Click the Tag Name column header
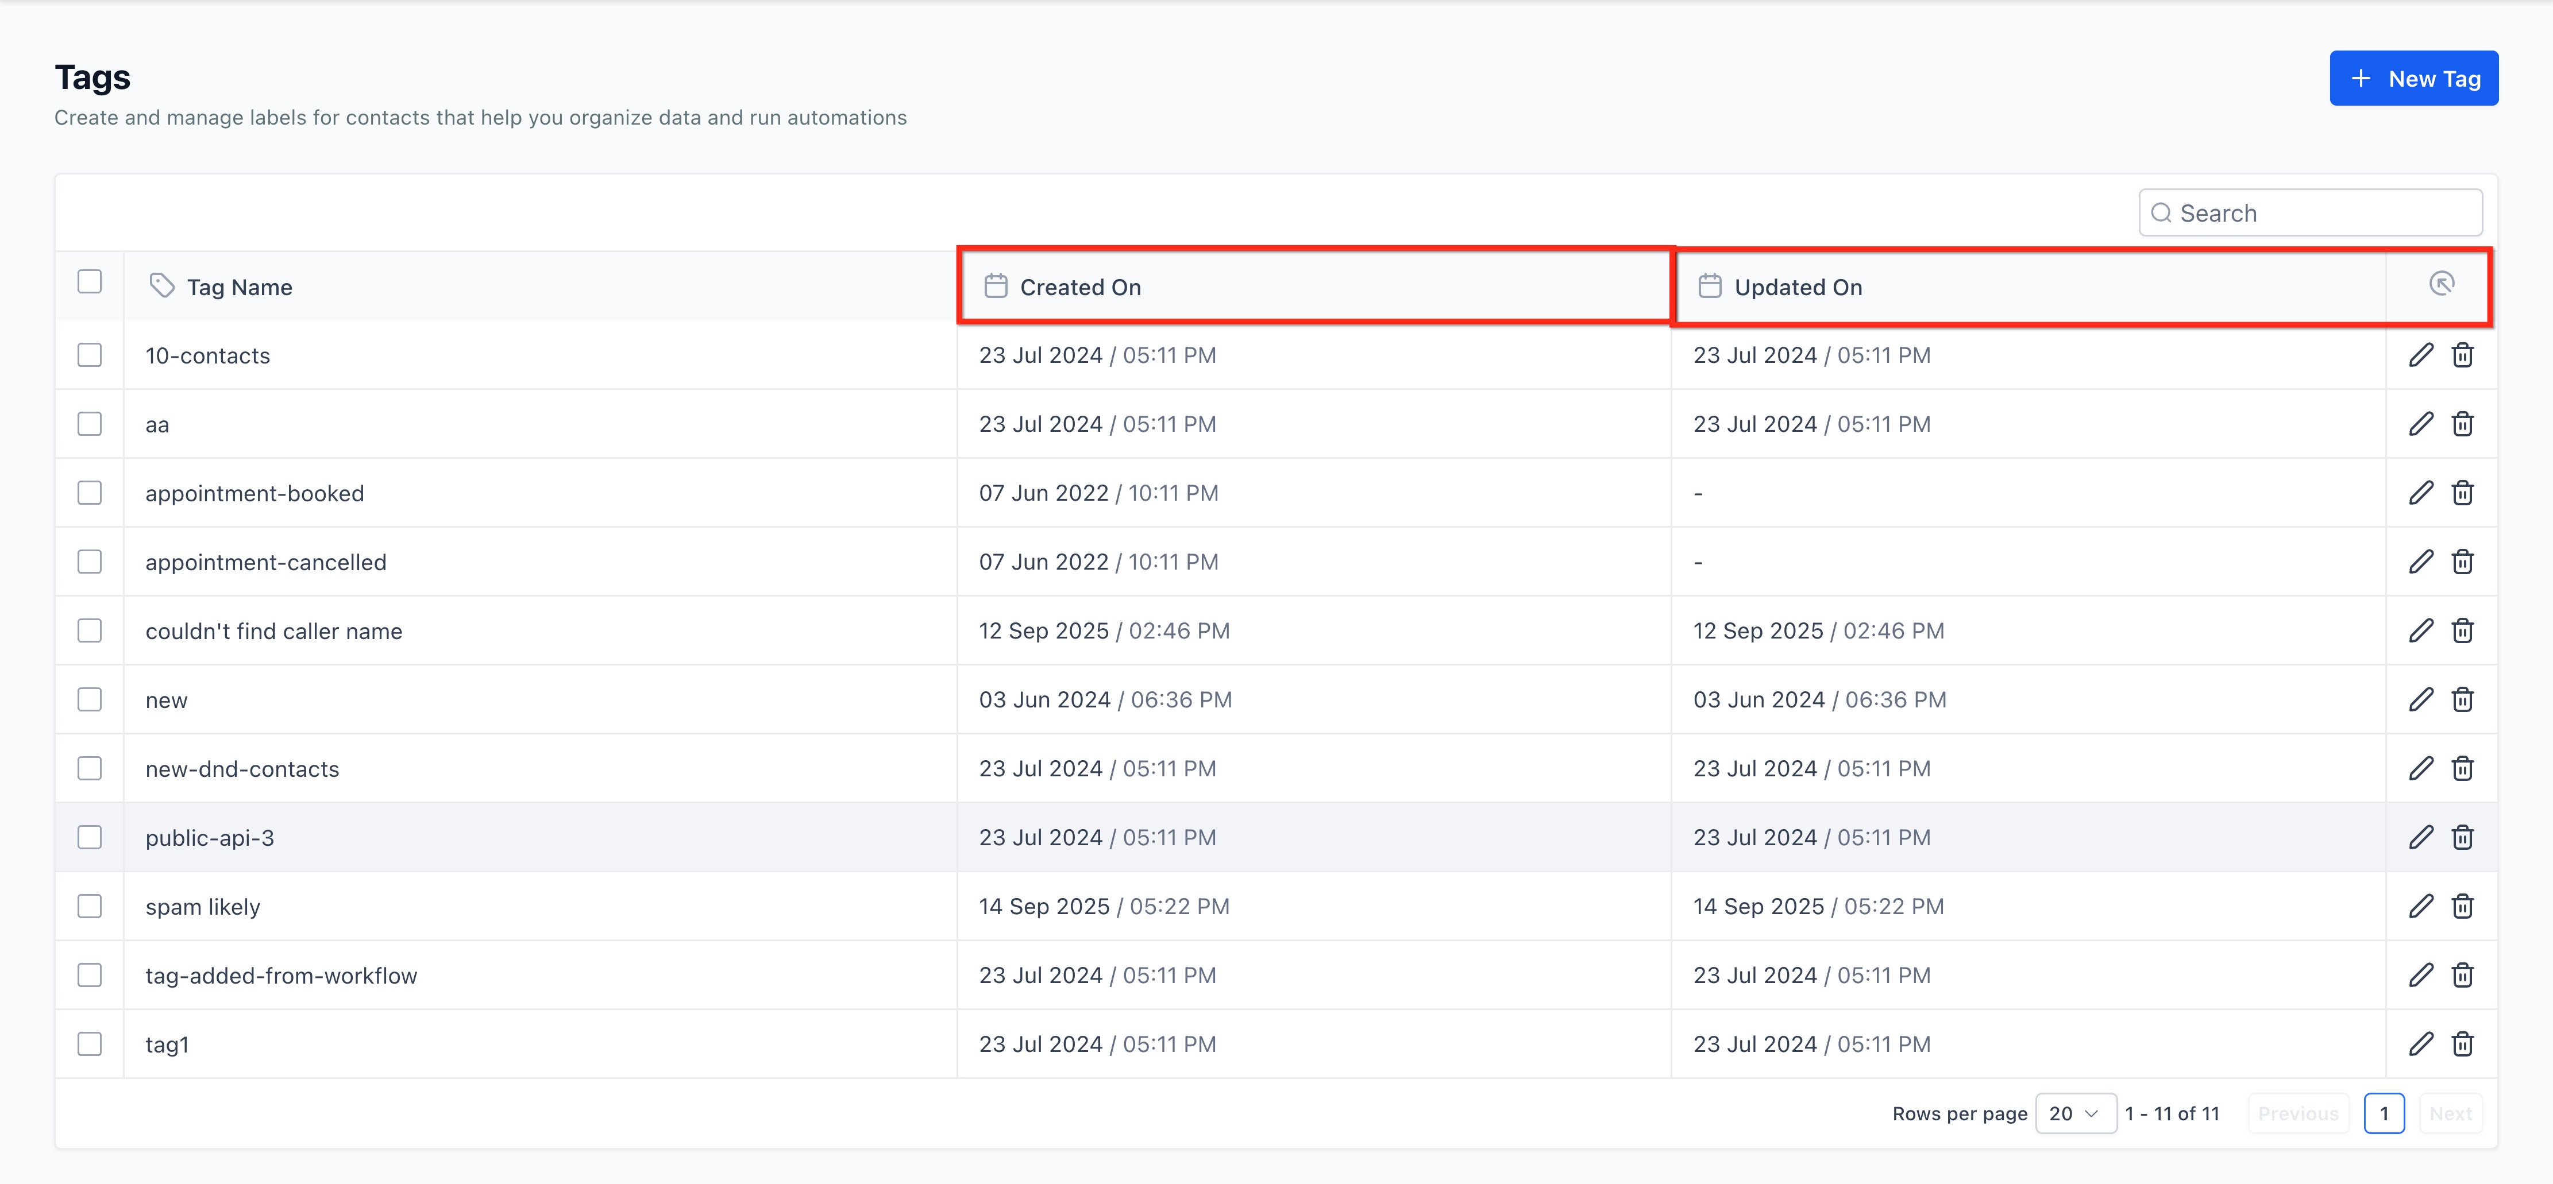This screenshot has height=1184, width=2553. (239, 287)
